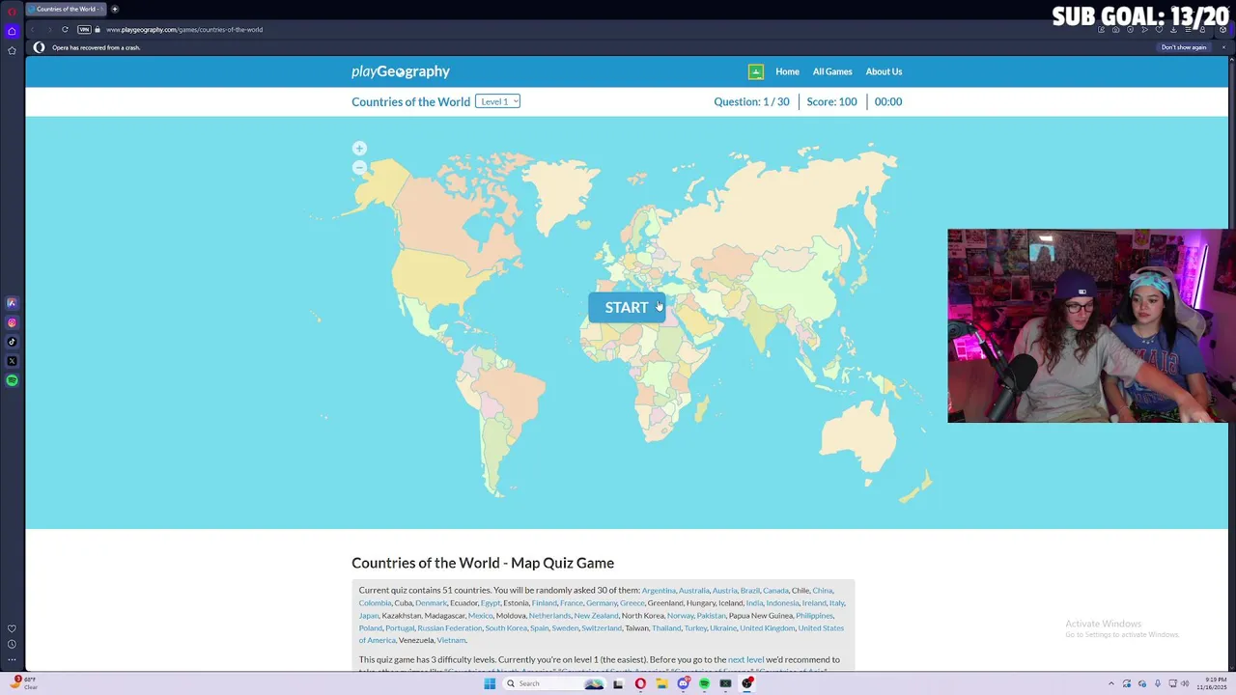The image size is (1236, 695).
Task: Show hidden system tray icons
Action: (x=1110, y=683)
